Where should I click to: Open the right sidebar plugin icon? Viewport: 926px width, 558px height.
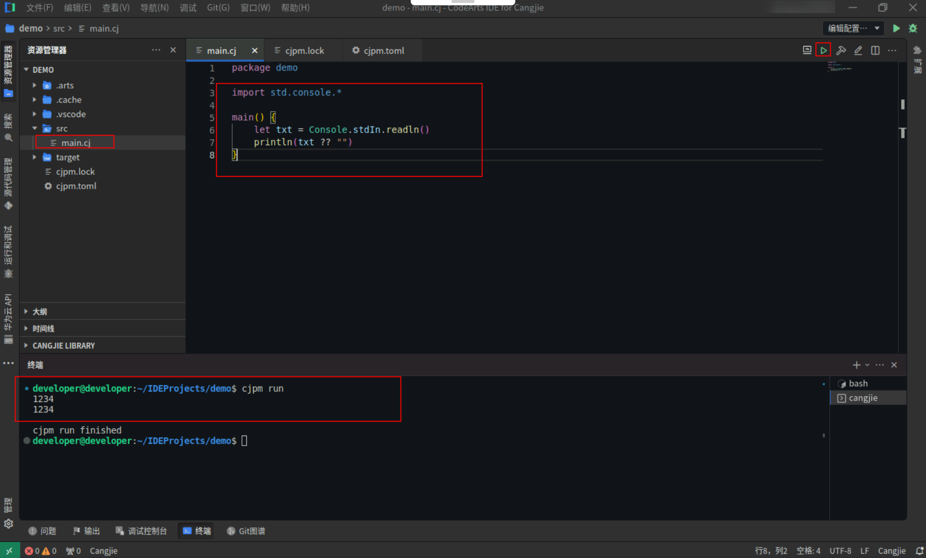[x=917, y=50]
